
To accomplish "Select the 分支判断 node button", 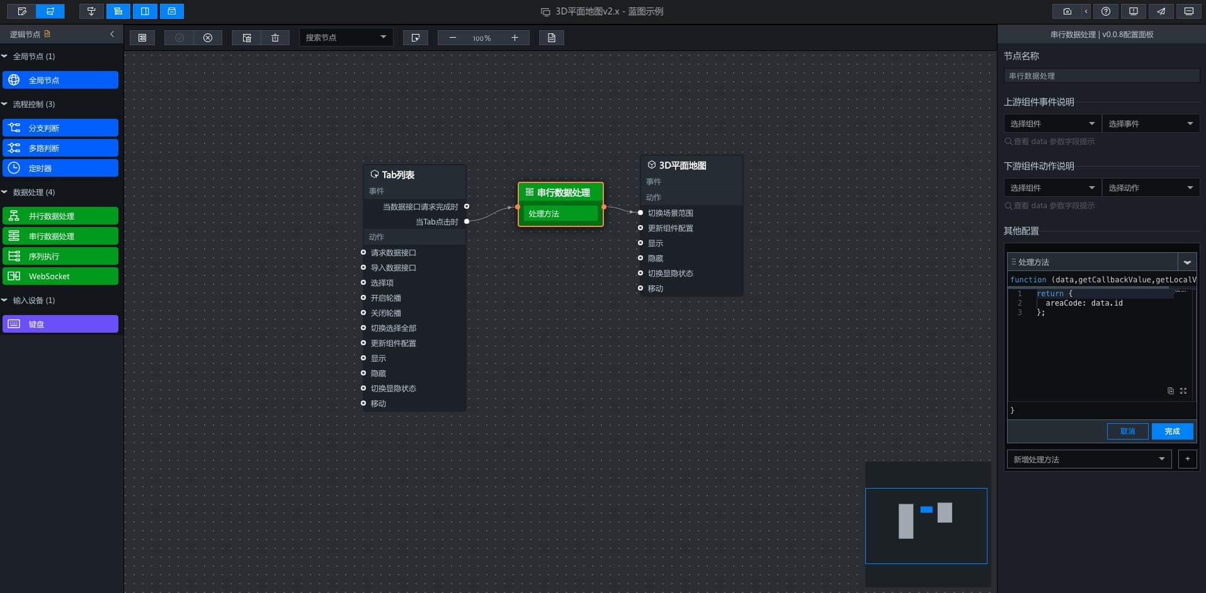I will tap(60, 128).
